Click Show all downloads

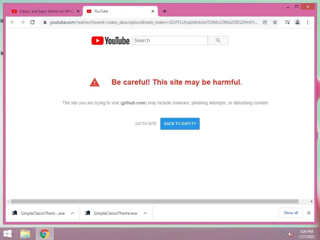(x=291, y=213)
